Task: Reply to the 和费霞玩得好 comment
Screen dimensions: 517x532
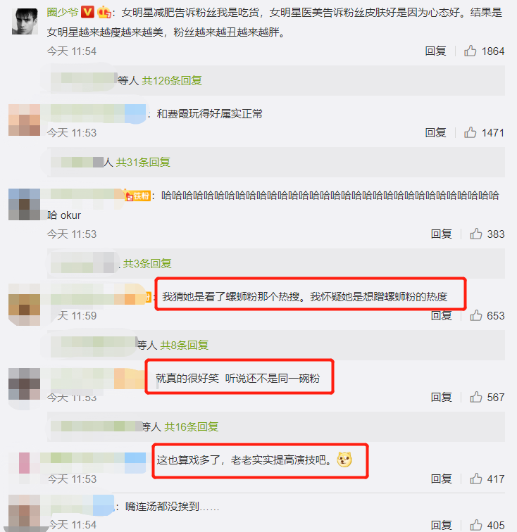Action: click(435, 132)
